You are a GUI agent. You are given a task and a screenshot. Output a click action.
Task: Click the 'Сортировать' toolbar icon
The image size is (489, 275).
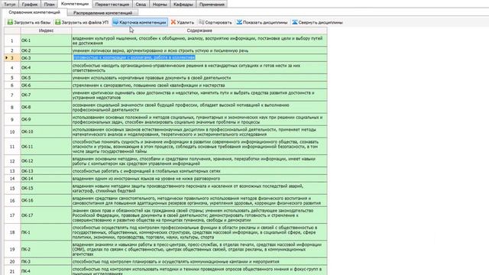click(202, 22)
